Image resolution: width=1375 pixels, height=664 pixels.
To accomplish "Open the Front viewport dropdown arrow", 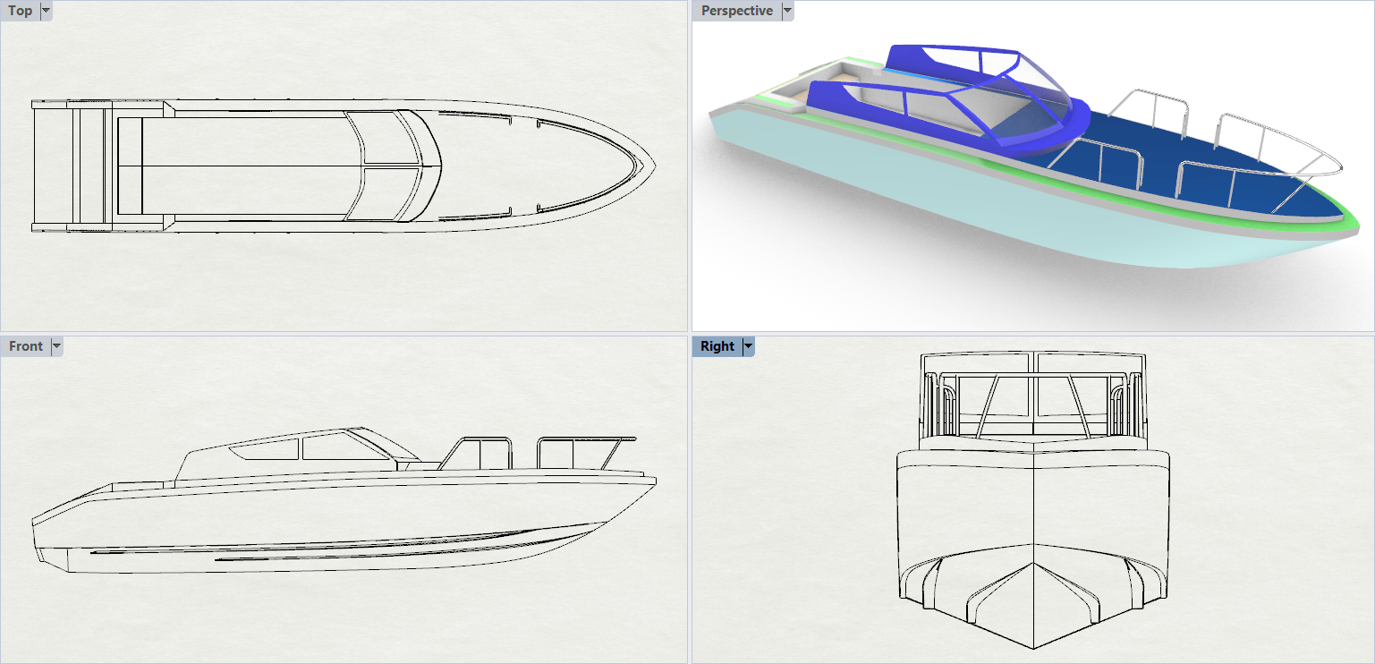I will click(57, 346).
